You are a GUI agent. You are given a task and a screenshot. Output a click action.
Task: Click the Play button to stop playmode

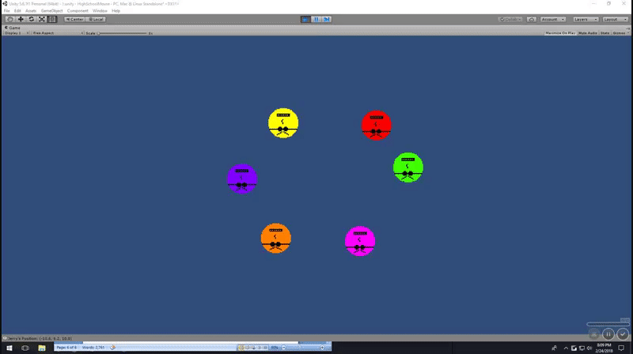pyautogui.click(x=306, y=19)
